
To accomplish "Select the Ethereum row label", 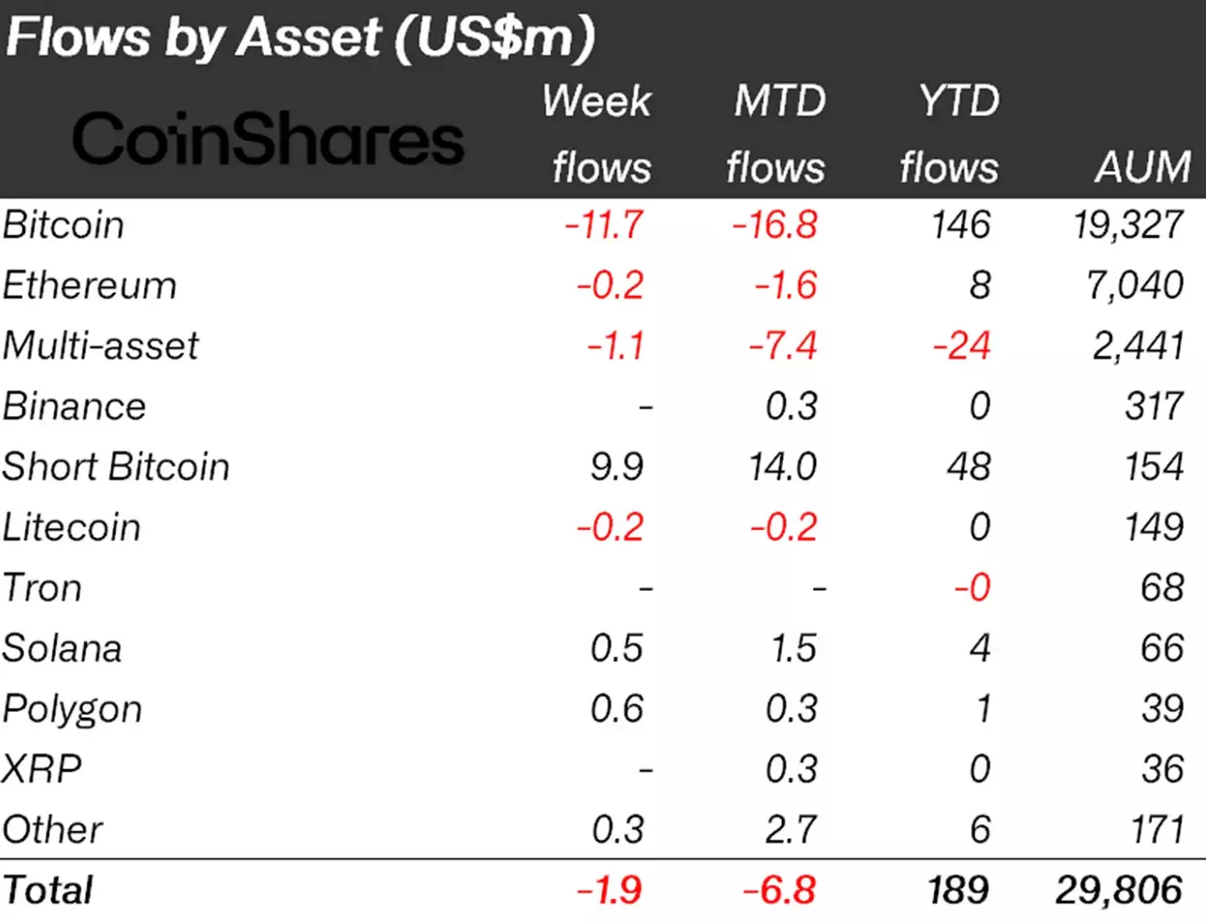I will pos(89,286).
